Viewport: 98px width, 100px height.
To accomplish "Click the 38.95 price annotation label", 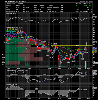I will [31, 37].
